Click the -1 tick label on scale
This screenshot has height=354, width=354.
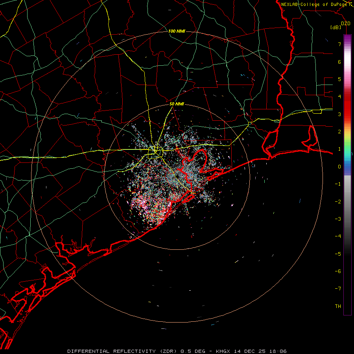(338, 184)
